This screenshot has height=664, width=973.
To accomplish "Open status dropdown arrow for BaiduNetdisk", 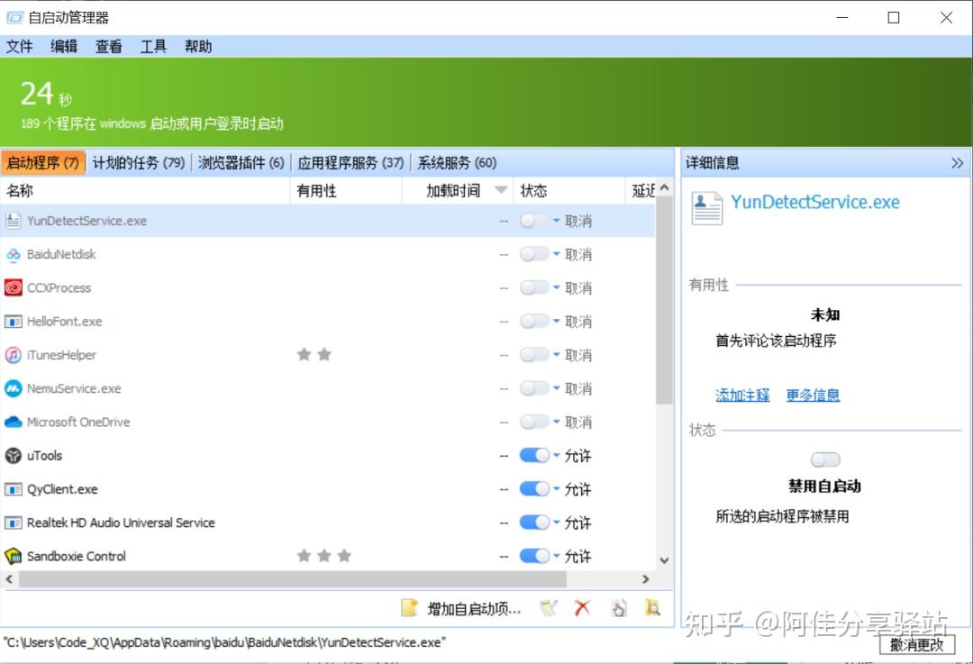I will coord(556,254).
